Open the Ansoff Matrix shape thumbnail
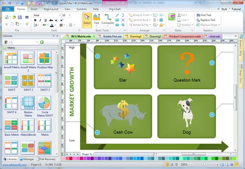 [x=11, y=58]
